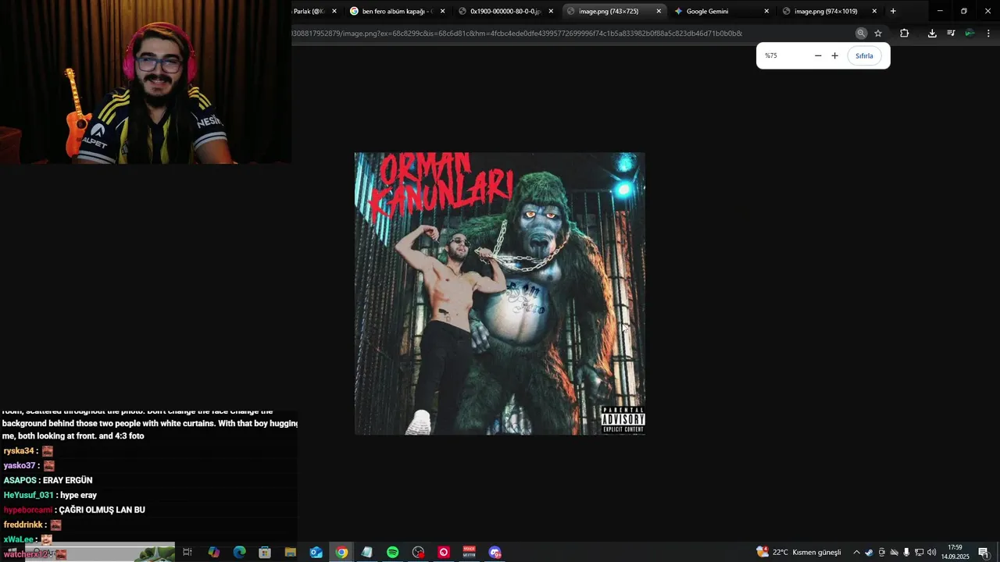Close the 0x1900 jpg tab
1000x562 pixels.
point(551,11)
